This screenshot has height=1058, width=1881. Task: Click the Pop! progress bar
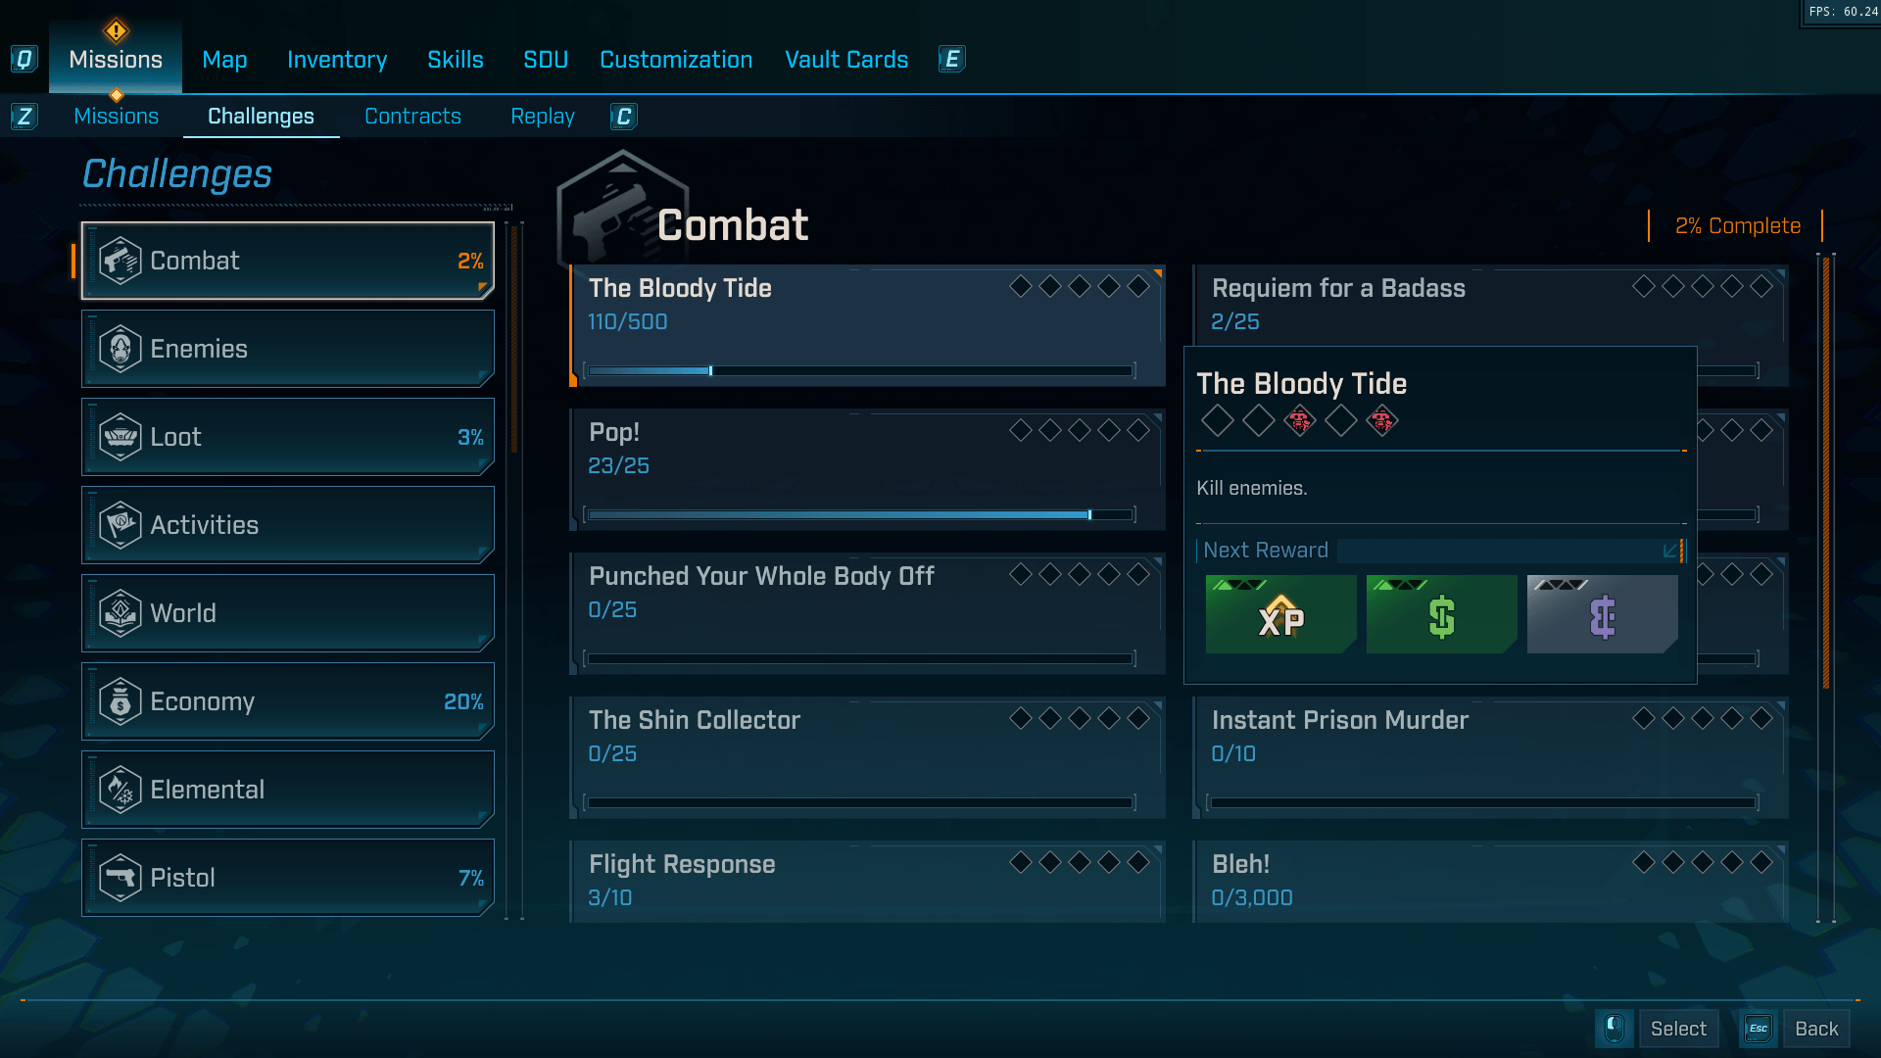[860, 514]
